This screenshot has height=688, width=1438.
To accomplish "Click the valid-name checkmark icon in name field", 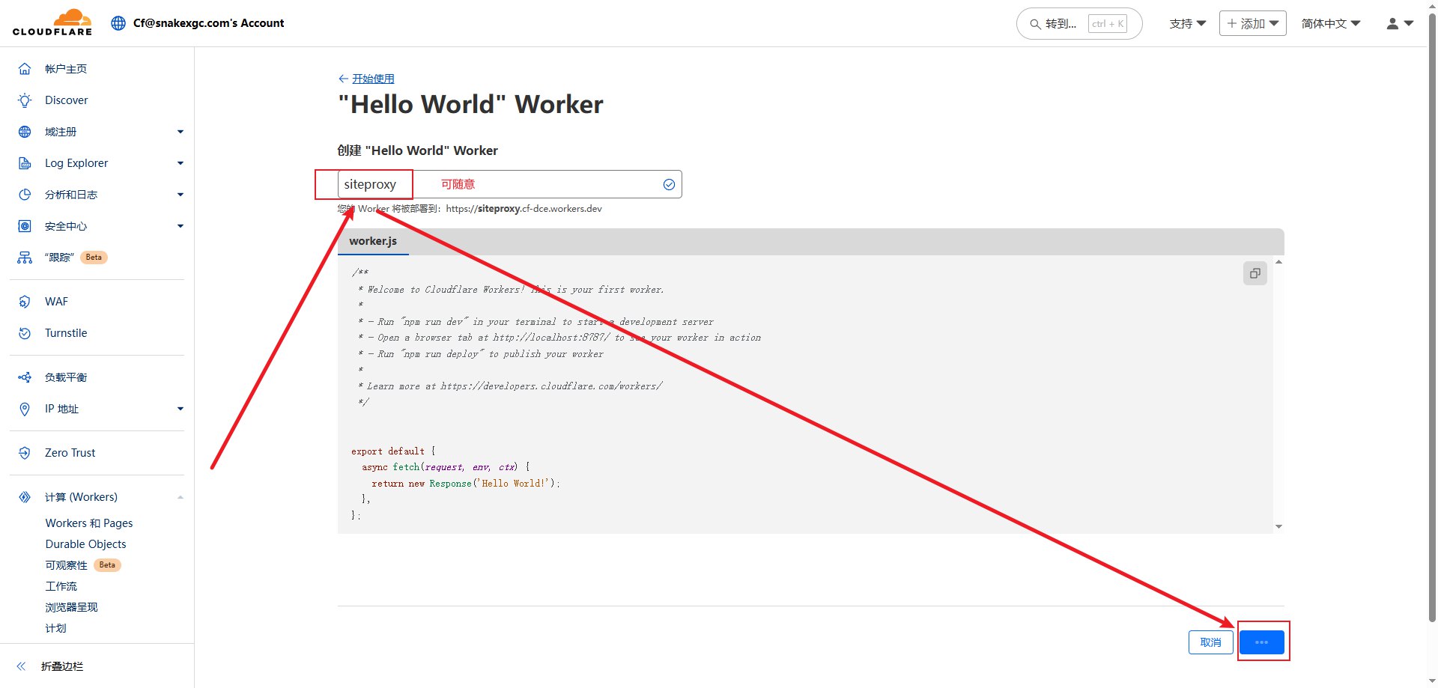I will pyautogui.click(x=669, y=184).
